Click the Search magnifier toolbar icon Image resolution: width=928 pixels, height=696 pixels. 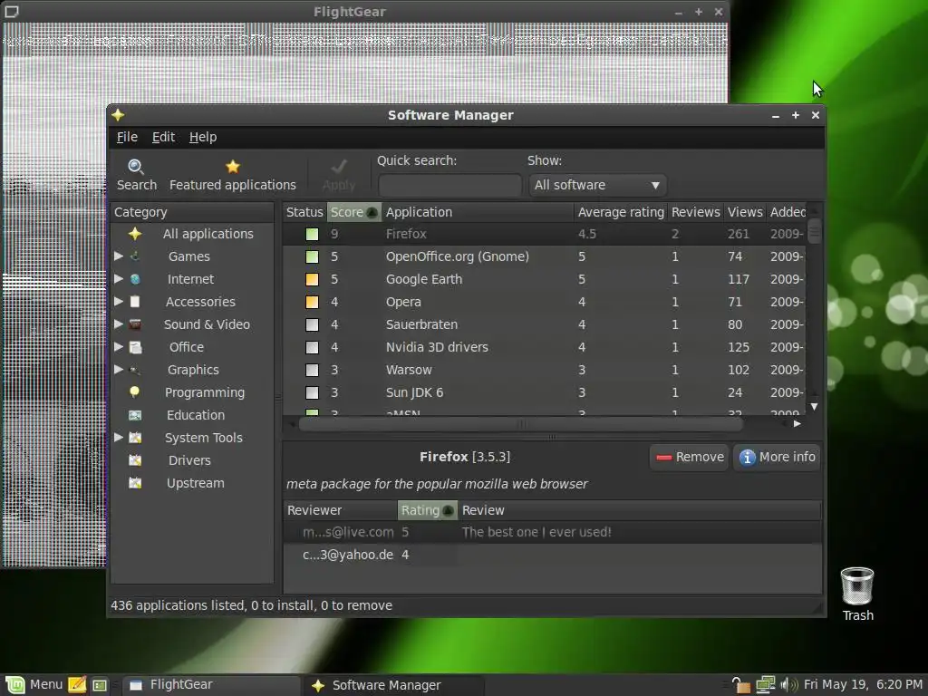[x=136, y=167]
